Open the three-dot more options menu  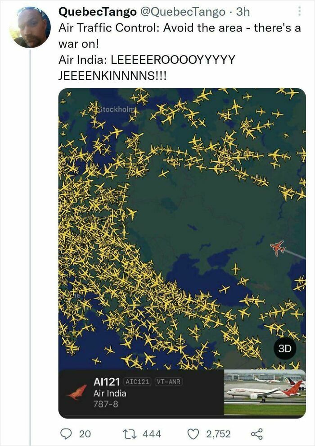299,12
